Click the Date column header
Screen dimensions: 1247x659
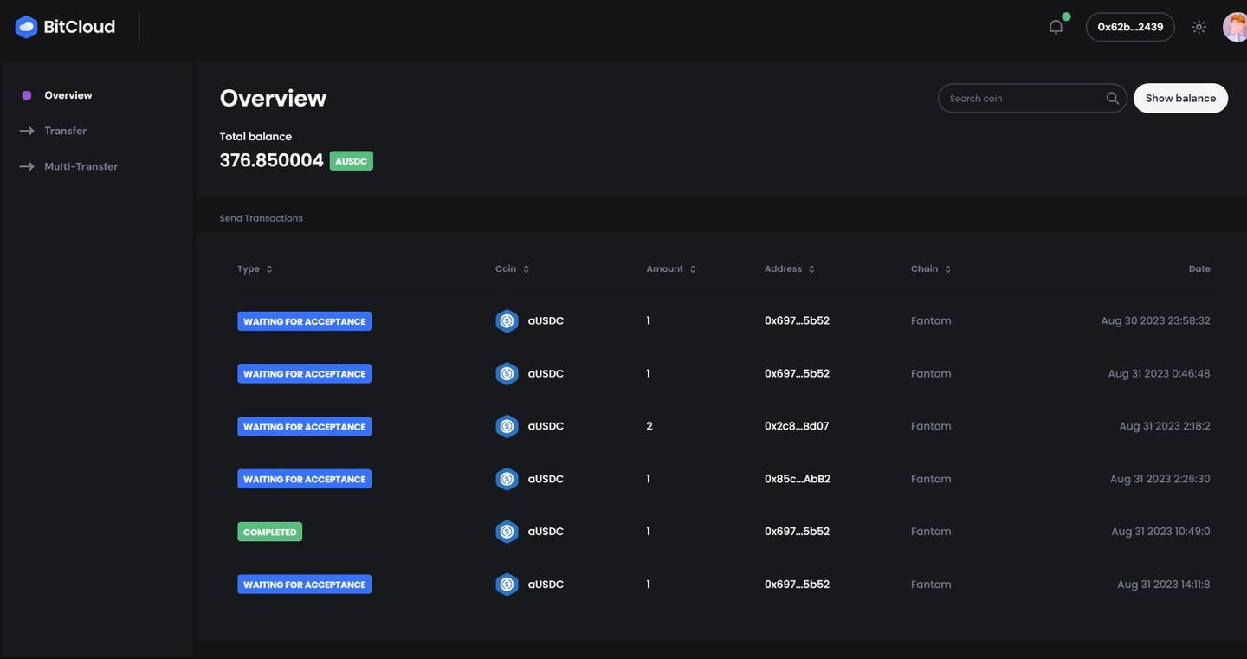pos(1199,268)
